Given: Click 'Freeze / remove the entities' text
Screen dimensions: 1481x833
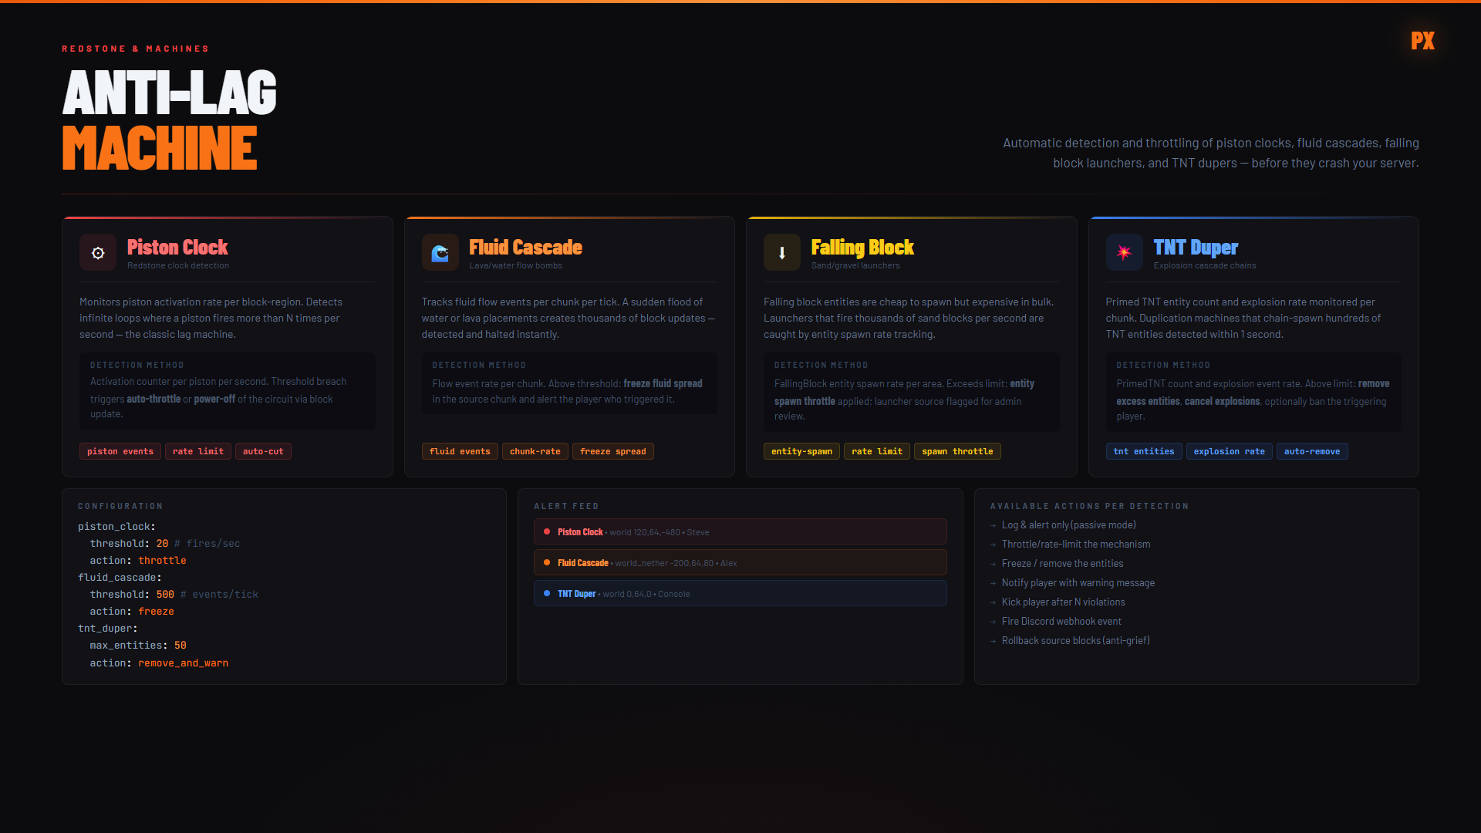Looking at the screenshot, I should (1062, 564).
